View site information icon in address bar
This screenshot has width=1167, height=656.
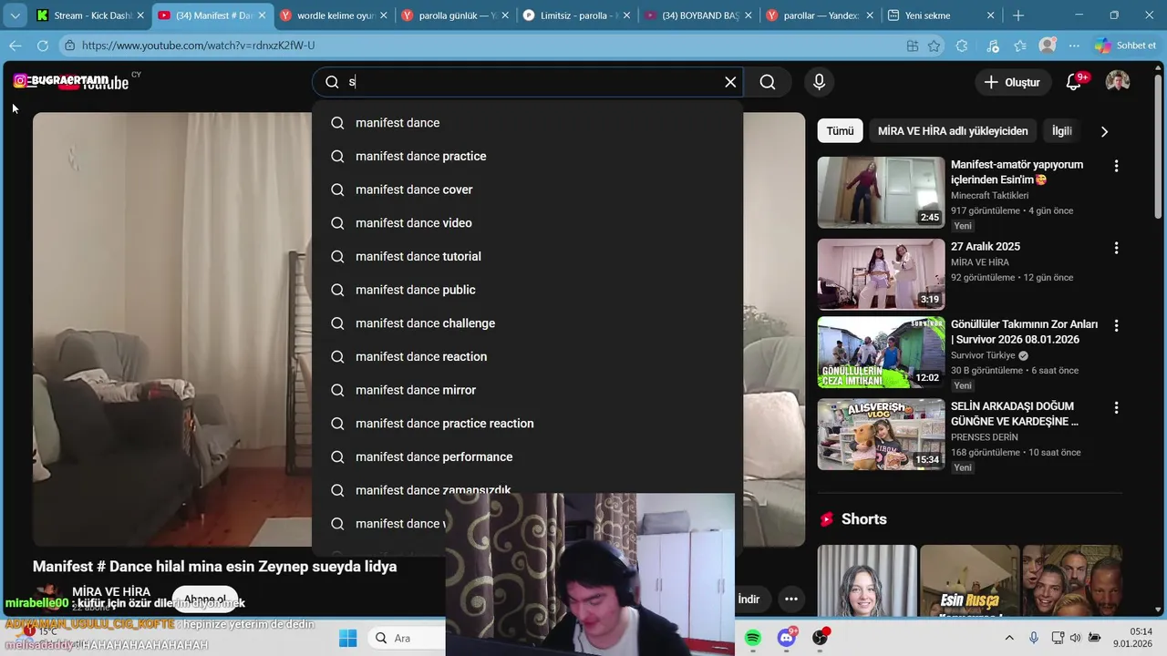click(x=69, y=46)
